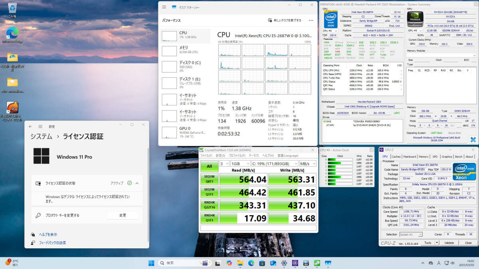Open the System (システム) breadcrumb in Settings
Viewport: 479px width, 269px height.
[x=41, y=136]
